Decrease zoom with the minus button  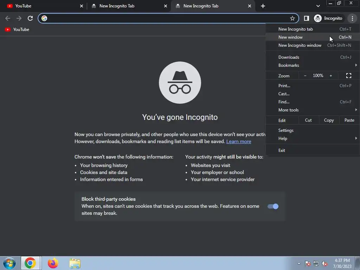point(305,76)
